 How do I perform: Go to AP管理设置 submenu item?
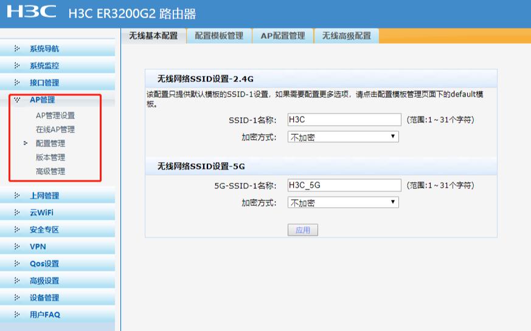pos(55,115)
